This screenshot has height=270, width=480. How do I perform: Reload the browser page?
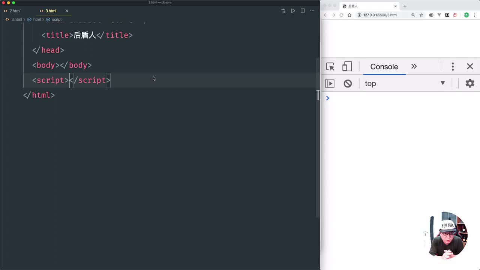pyautogui.click(x=341, y=15)
